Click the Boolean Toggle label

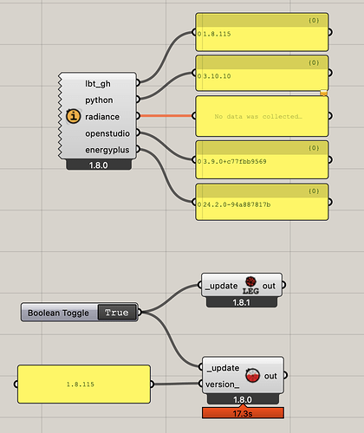coord(58,313)
